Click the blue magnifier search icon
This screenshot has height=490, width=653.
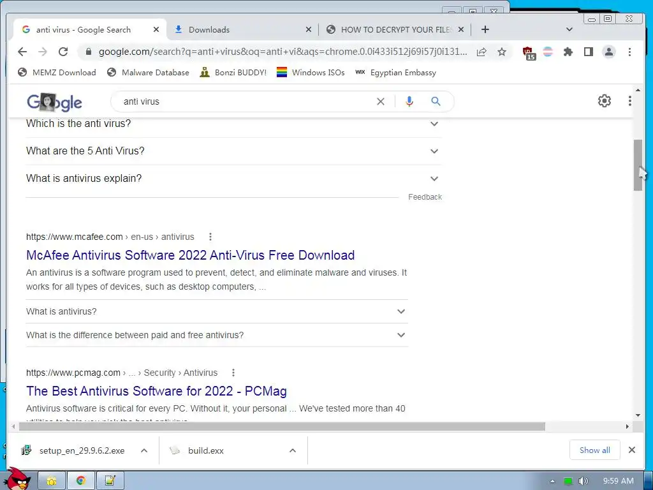tap(436, 101)
